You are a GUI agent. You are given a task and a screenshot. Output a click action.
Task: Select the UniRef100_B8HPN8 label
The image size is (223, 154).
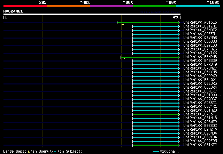[200, 57]
